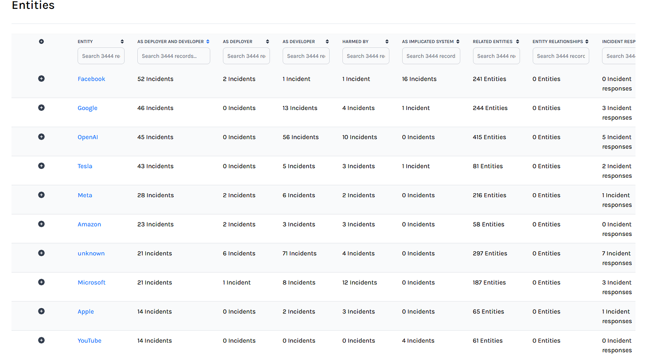The width and height of the screenshot is (645, 359).
Task: Select Meta's 216 Entities cell
Action: (x=489, y=195)
